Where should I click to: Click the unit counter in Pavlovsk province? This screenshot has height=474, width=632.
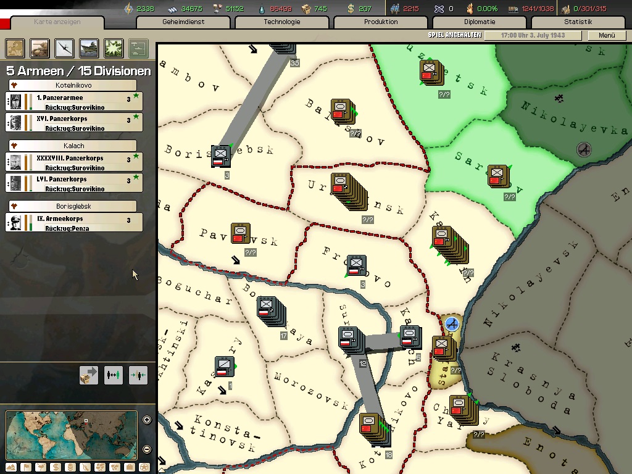[241, 233]
